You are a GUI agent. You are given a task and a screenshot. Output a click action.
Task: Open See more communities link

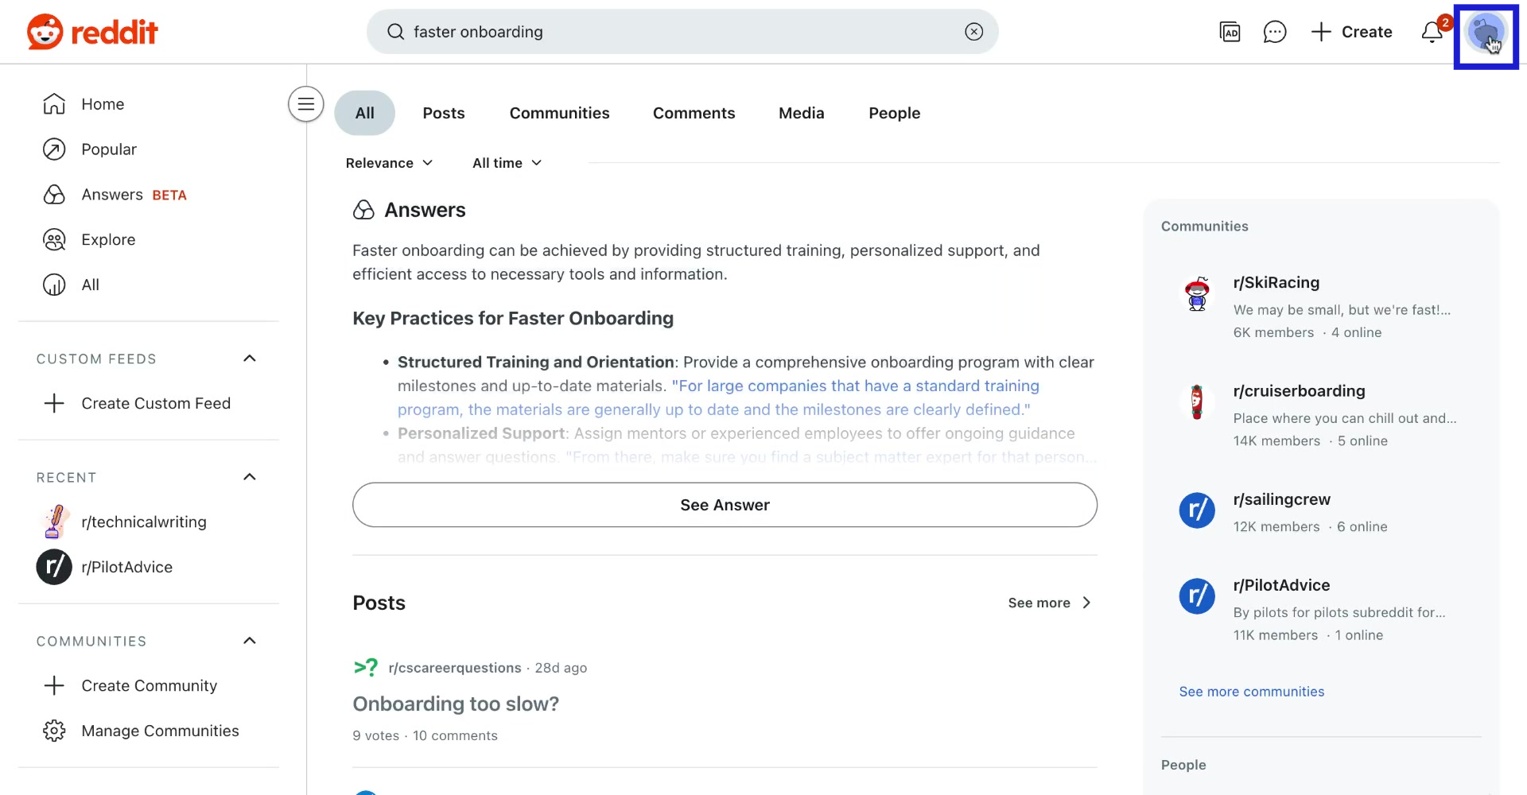[x=1252, y=692]
